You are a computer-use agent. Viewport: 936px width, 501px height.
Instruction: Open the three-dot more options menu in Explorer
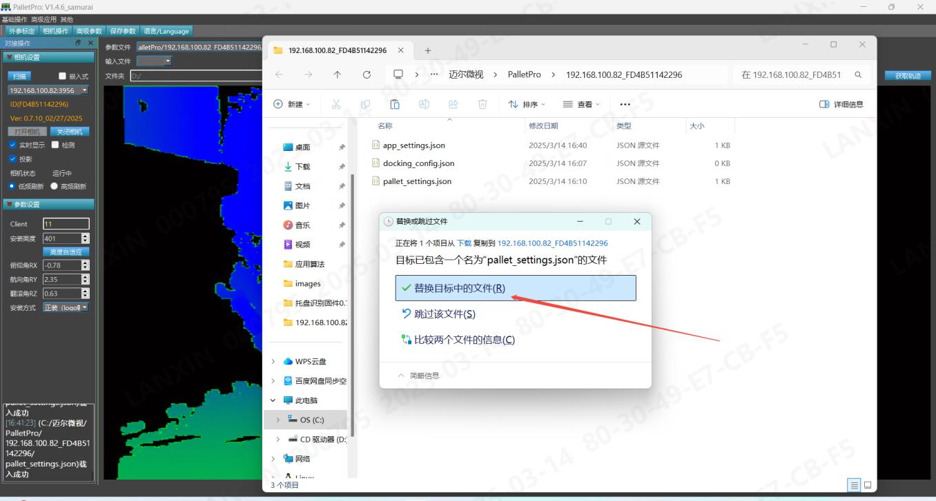pos(625,104)
